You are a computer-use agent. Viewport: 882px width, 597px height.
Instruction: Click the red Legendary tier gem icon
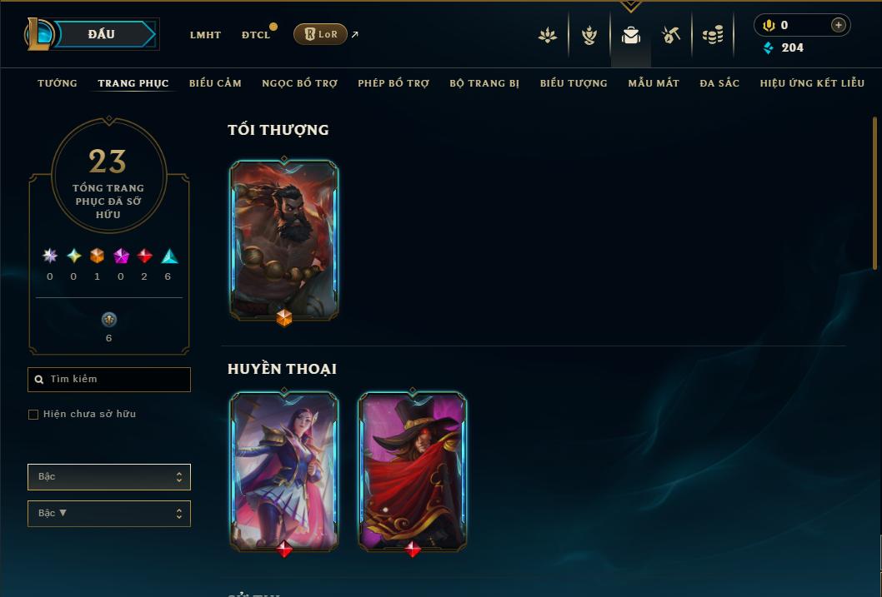[144, 256]
